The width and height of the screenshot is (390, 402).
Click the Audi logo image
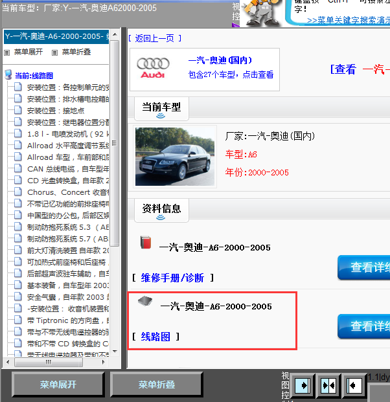[153, 68]
